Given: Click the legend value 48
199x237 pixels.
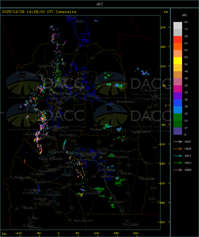Looking at the screenshot, I should (x=186, y=71).
